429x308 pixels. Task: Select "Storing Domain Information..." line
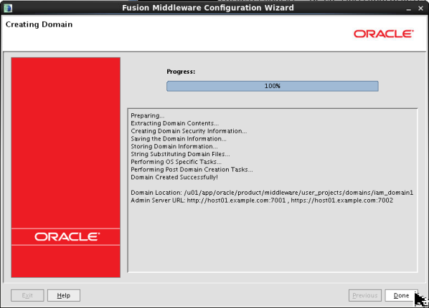pos(174,147)
